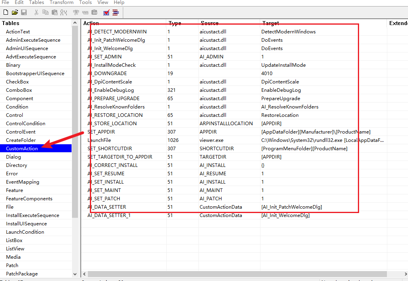The image size is (408, 281).
Task: Click the red table grid toolbar icon
Action: coord(116,13)
